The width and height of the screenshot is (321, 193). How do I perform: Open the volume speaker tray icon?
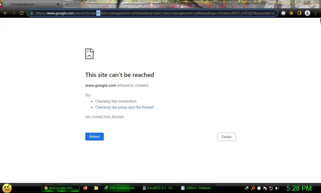pyautogui.click(x=277, y=188)
